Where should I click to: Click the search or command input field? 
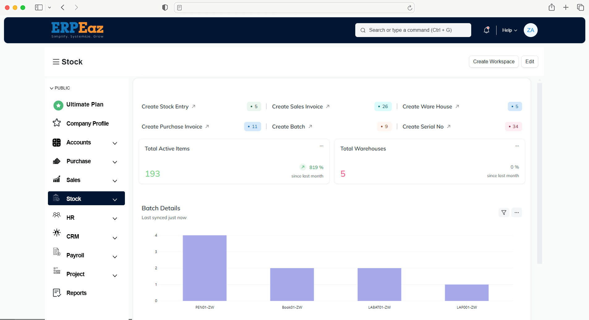413,30
